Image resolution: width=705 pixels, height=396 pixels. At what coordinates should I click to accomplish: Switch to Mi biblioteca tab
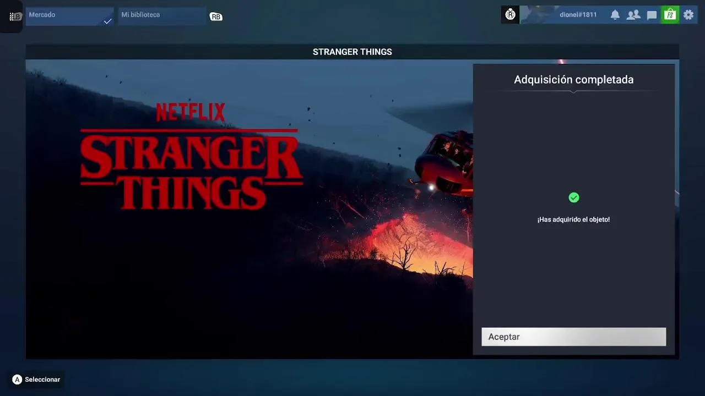point(162,16)
